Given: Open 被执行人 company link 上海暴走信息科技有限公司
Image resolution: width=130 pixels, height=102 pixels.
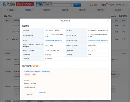Looking at the screenshot, I should pos(53,41).
